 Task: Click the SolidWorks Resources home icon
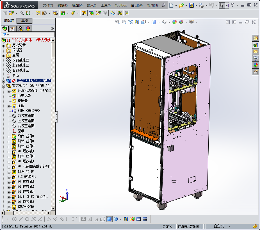(x=256, y=38)
